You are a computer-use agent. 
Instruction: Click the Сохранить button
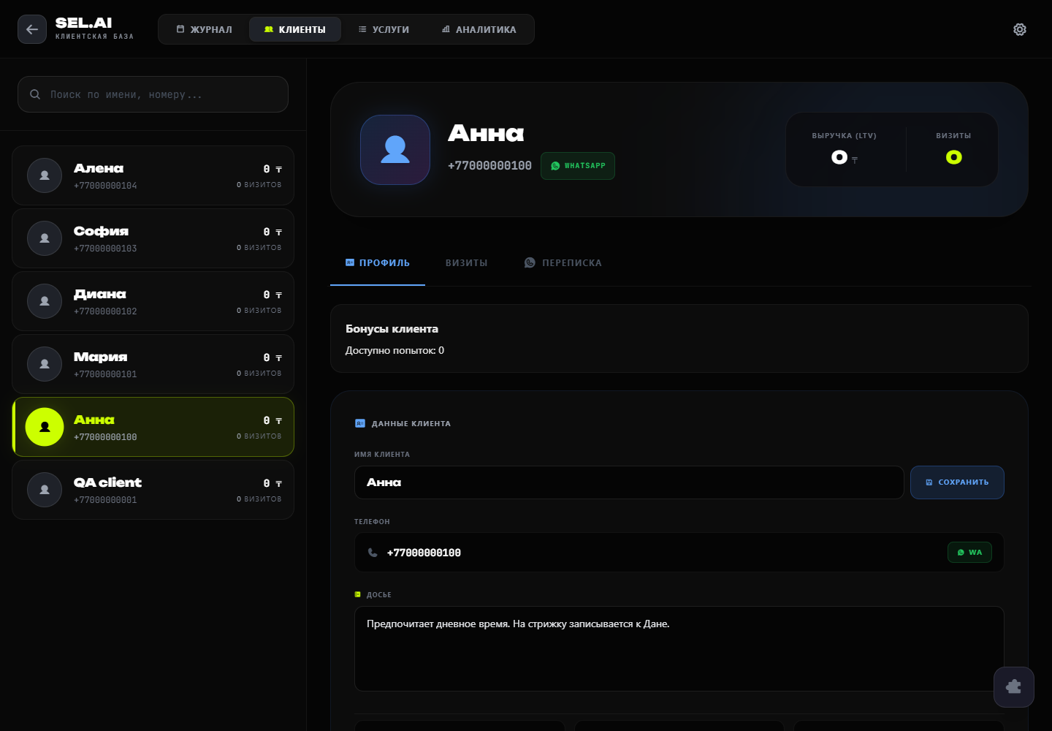(957, 482)
